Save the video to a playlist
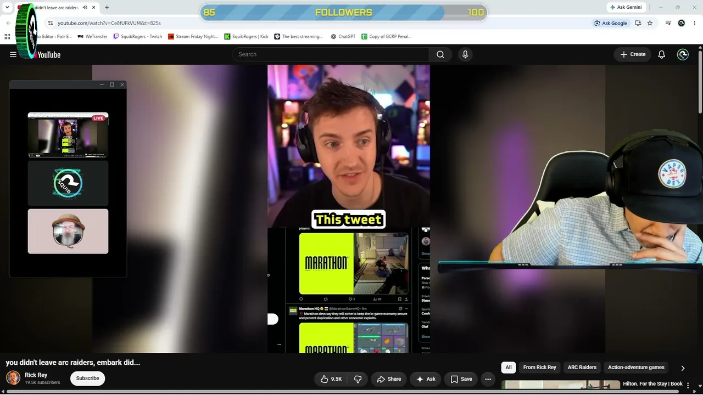 [461, 379]
